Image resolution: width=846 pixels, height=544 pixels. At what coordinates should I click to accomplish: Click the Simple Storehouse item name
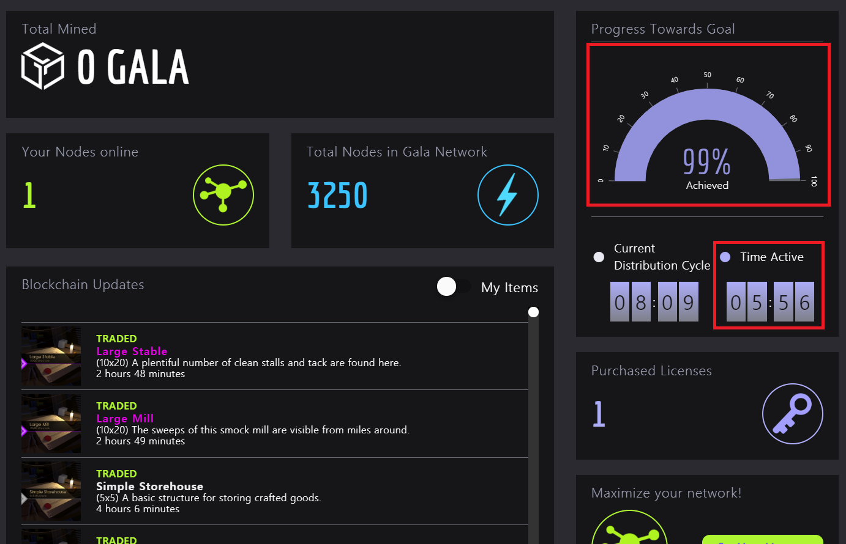(x=149, y=487)
